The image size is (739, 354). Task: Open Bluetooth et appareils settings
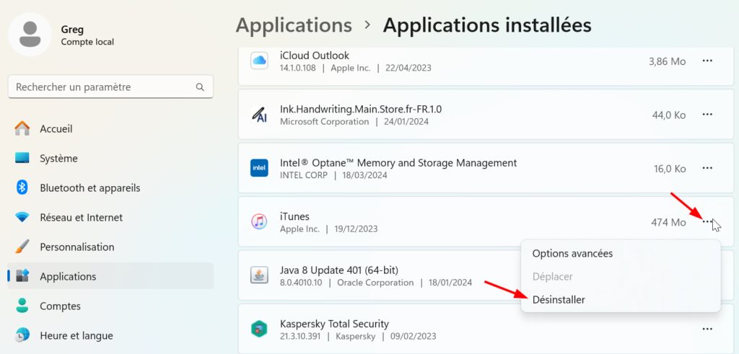click(x=110, y=188)
